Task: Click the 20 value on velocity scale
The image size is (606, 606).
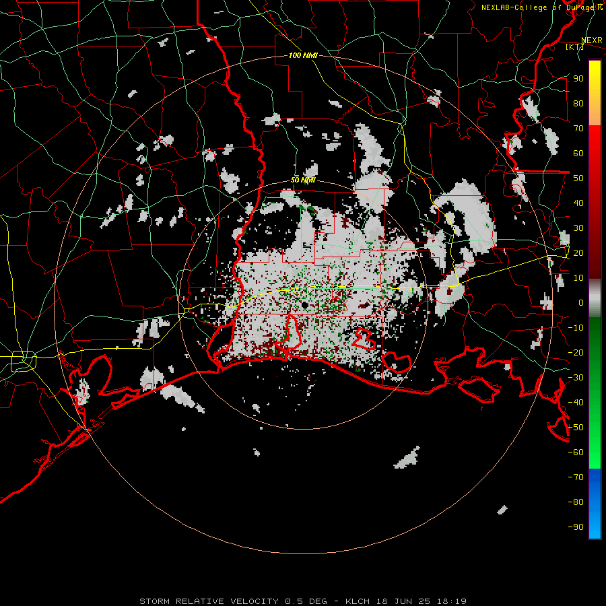Action: click(x=578, y=252)
